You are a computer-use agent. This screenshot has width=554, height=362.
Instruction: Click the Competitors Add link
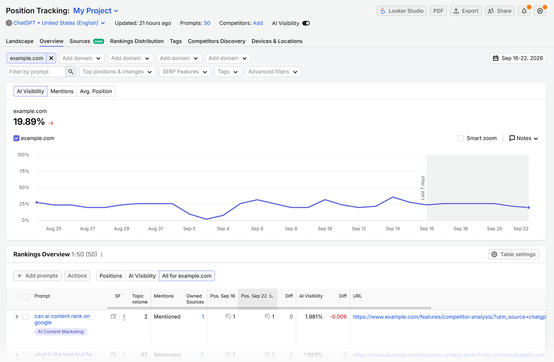coord(258,23)
